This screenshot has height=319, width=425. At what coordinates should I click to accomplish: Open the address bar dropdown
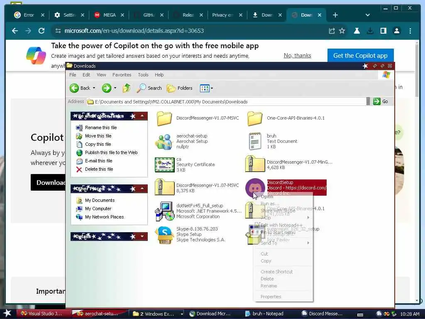(368, 101)
